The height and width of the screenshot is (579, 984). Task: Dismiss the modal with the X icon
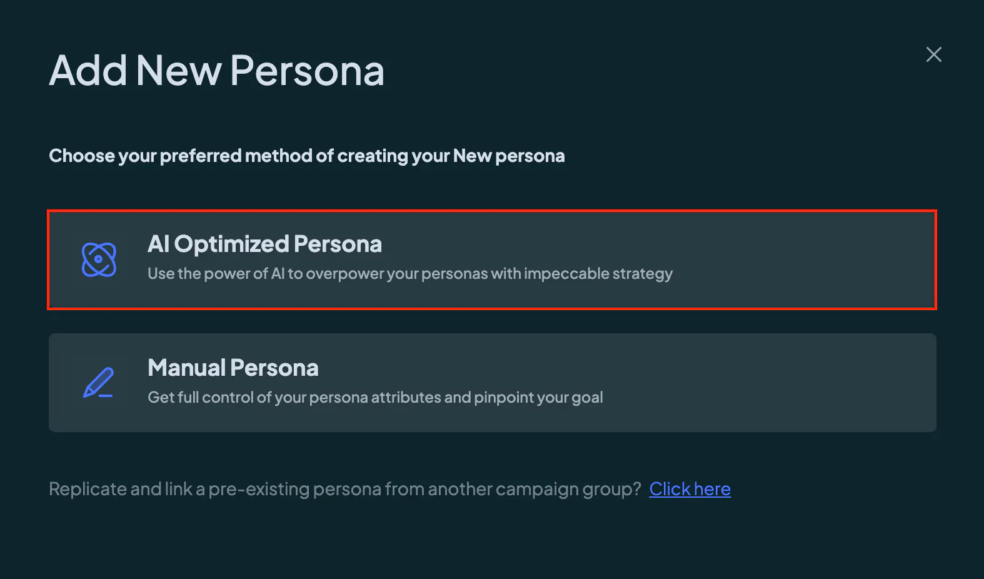pos(933,54)
